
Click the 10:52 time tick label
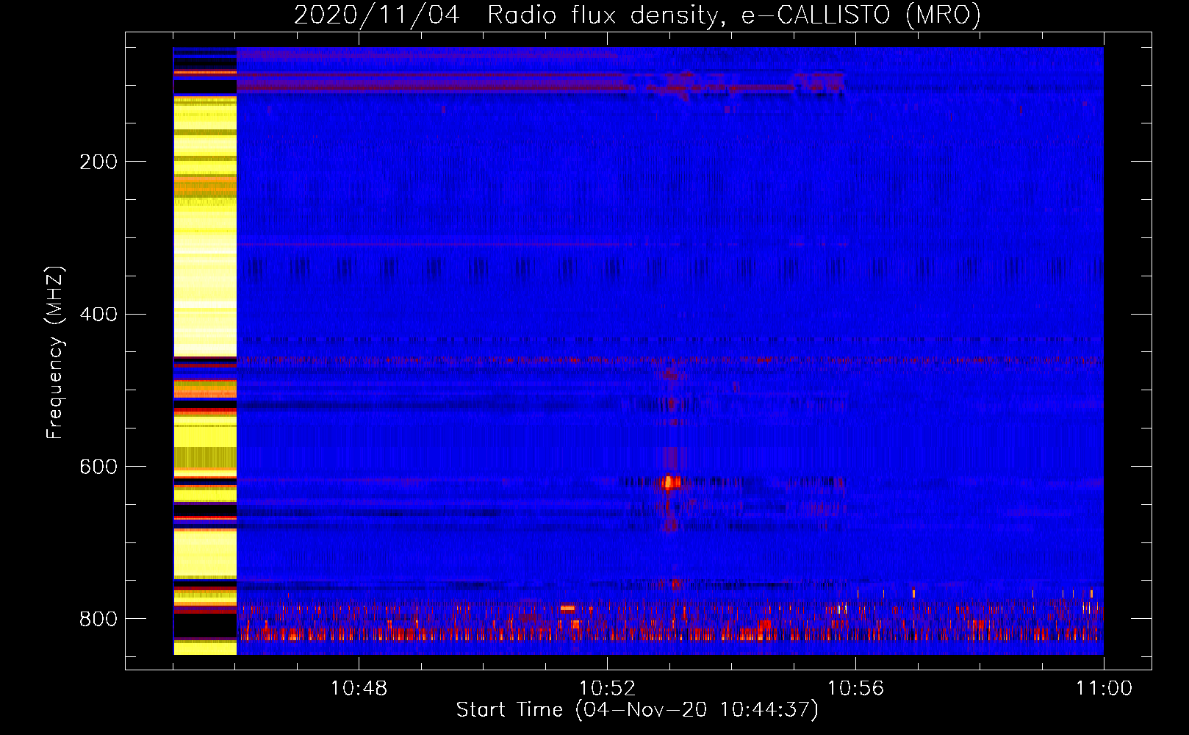607,689
